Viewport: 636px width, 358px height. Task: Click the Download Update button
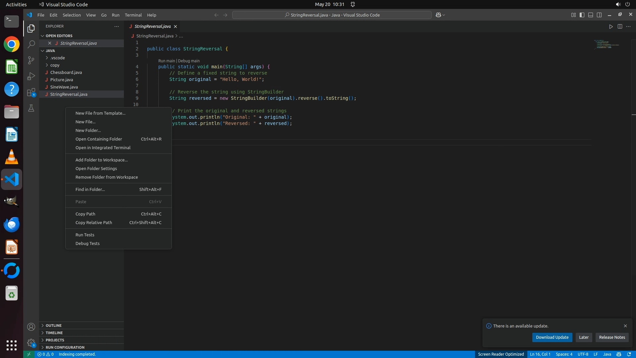pos(552,337)
